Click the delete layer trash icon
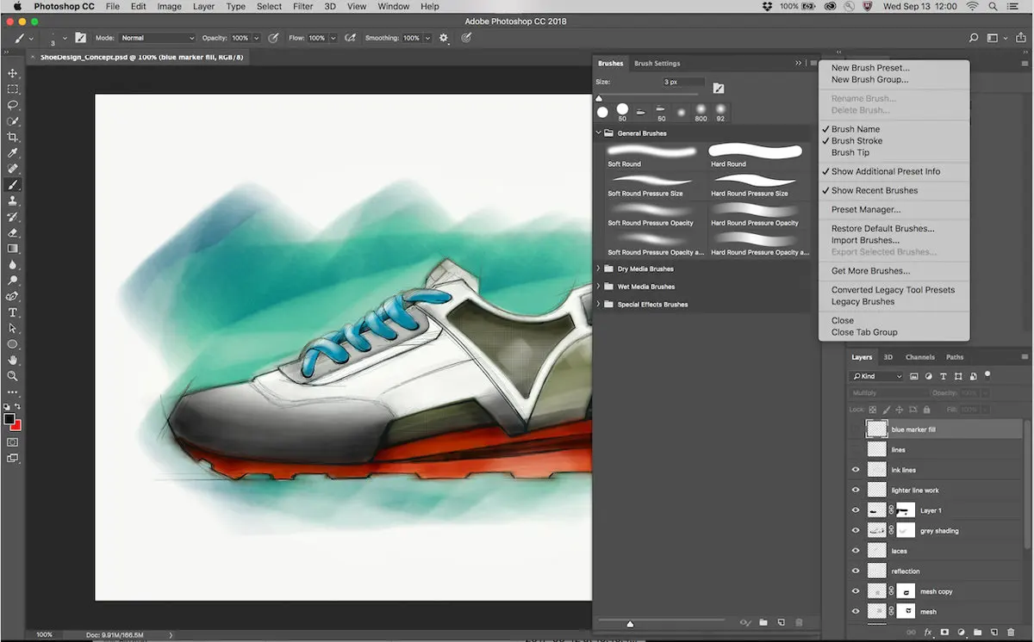Viewport: 1034px width, 642px height. pyautogui.click(x=1012, y=631)
